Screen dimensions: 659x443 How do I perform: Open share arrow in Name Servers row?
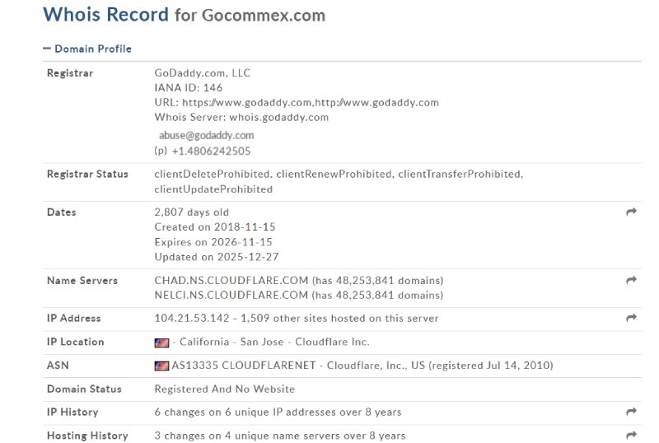coord(631,280)
